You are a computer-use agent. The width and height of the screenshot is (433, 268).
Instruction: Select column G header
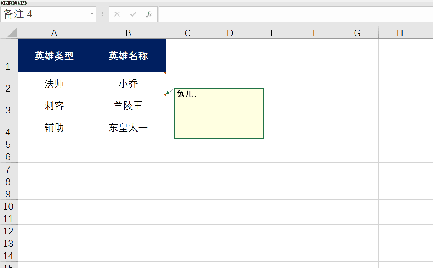pos(358,33)
